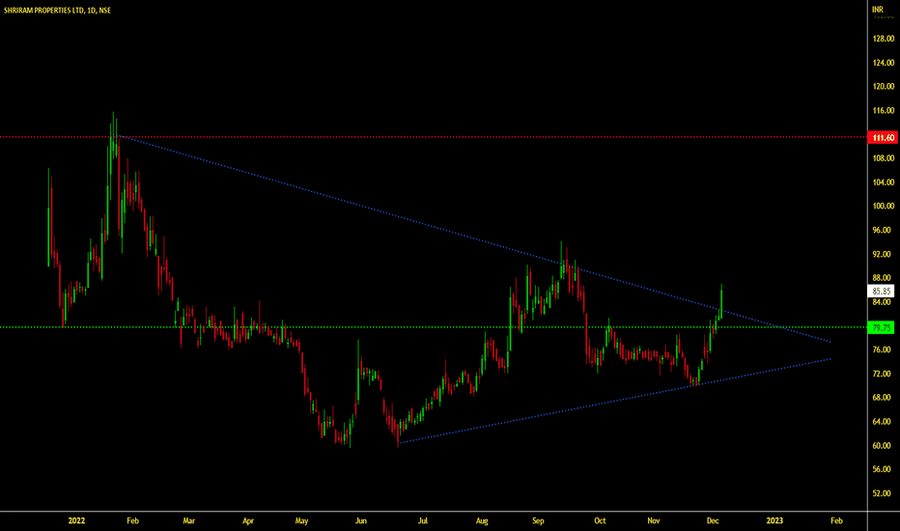Click the 96.00 price axis value
Screen dimensions: 900x531
882,230
